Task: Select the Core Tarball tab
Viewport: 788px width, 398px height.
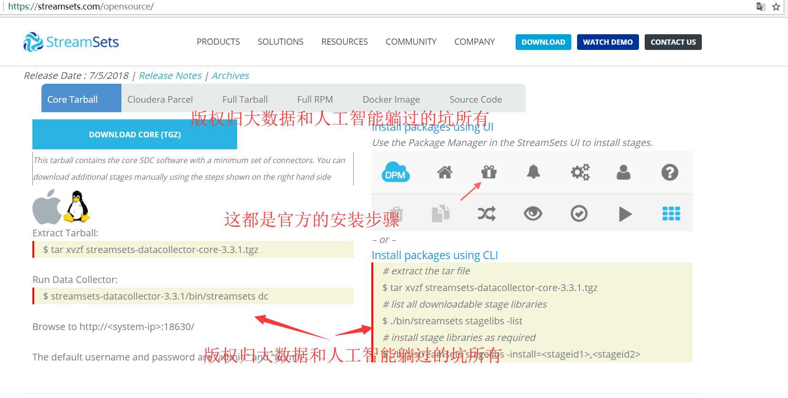Action: click(81, 98)
